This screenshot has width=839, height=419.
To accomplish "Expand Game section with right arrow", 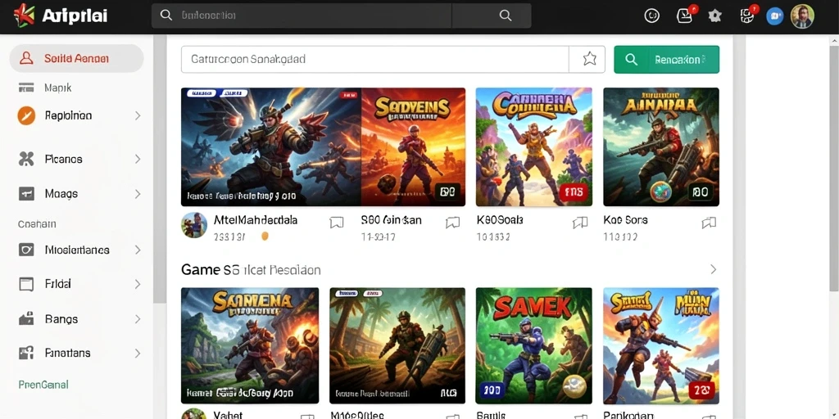I will (713, 269).
